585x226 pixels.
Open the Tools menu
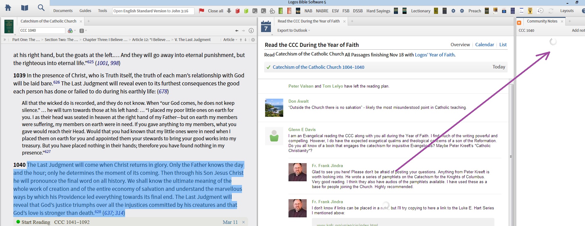tap(103, 11)
